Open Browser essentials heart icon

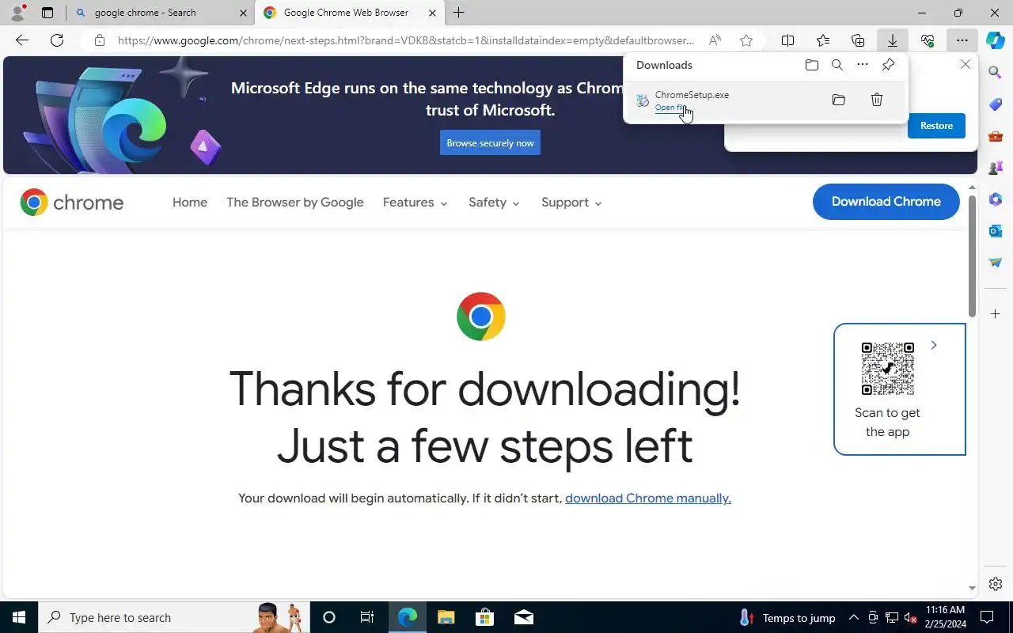(928, 40)
